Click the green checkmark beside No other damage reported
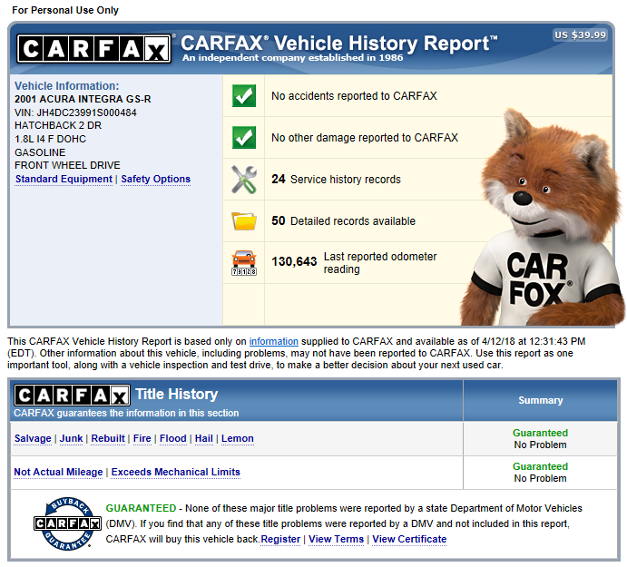627x567 pixels. pyautogui.click(x=244, y=138)
